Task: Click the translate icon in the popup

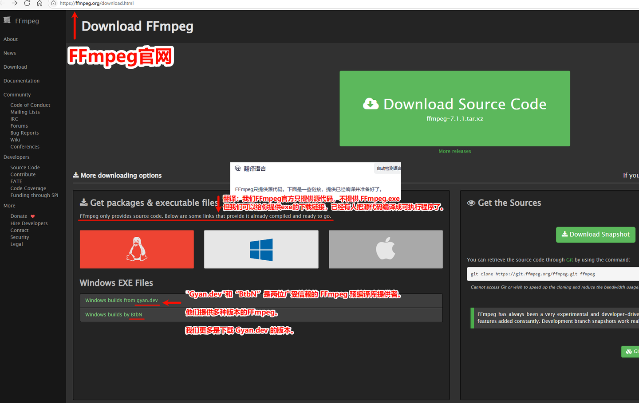Action: (x=238, y=168)
